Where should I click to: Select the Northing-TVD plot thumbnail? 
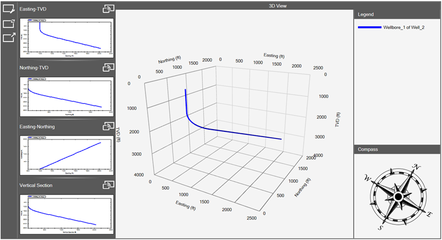[65, 96]
